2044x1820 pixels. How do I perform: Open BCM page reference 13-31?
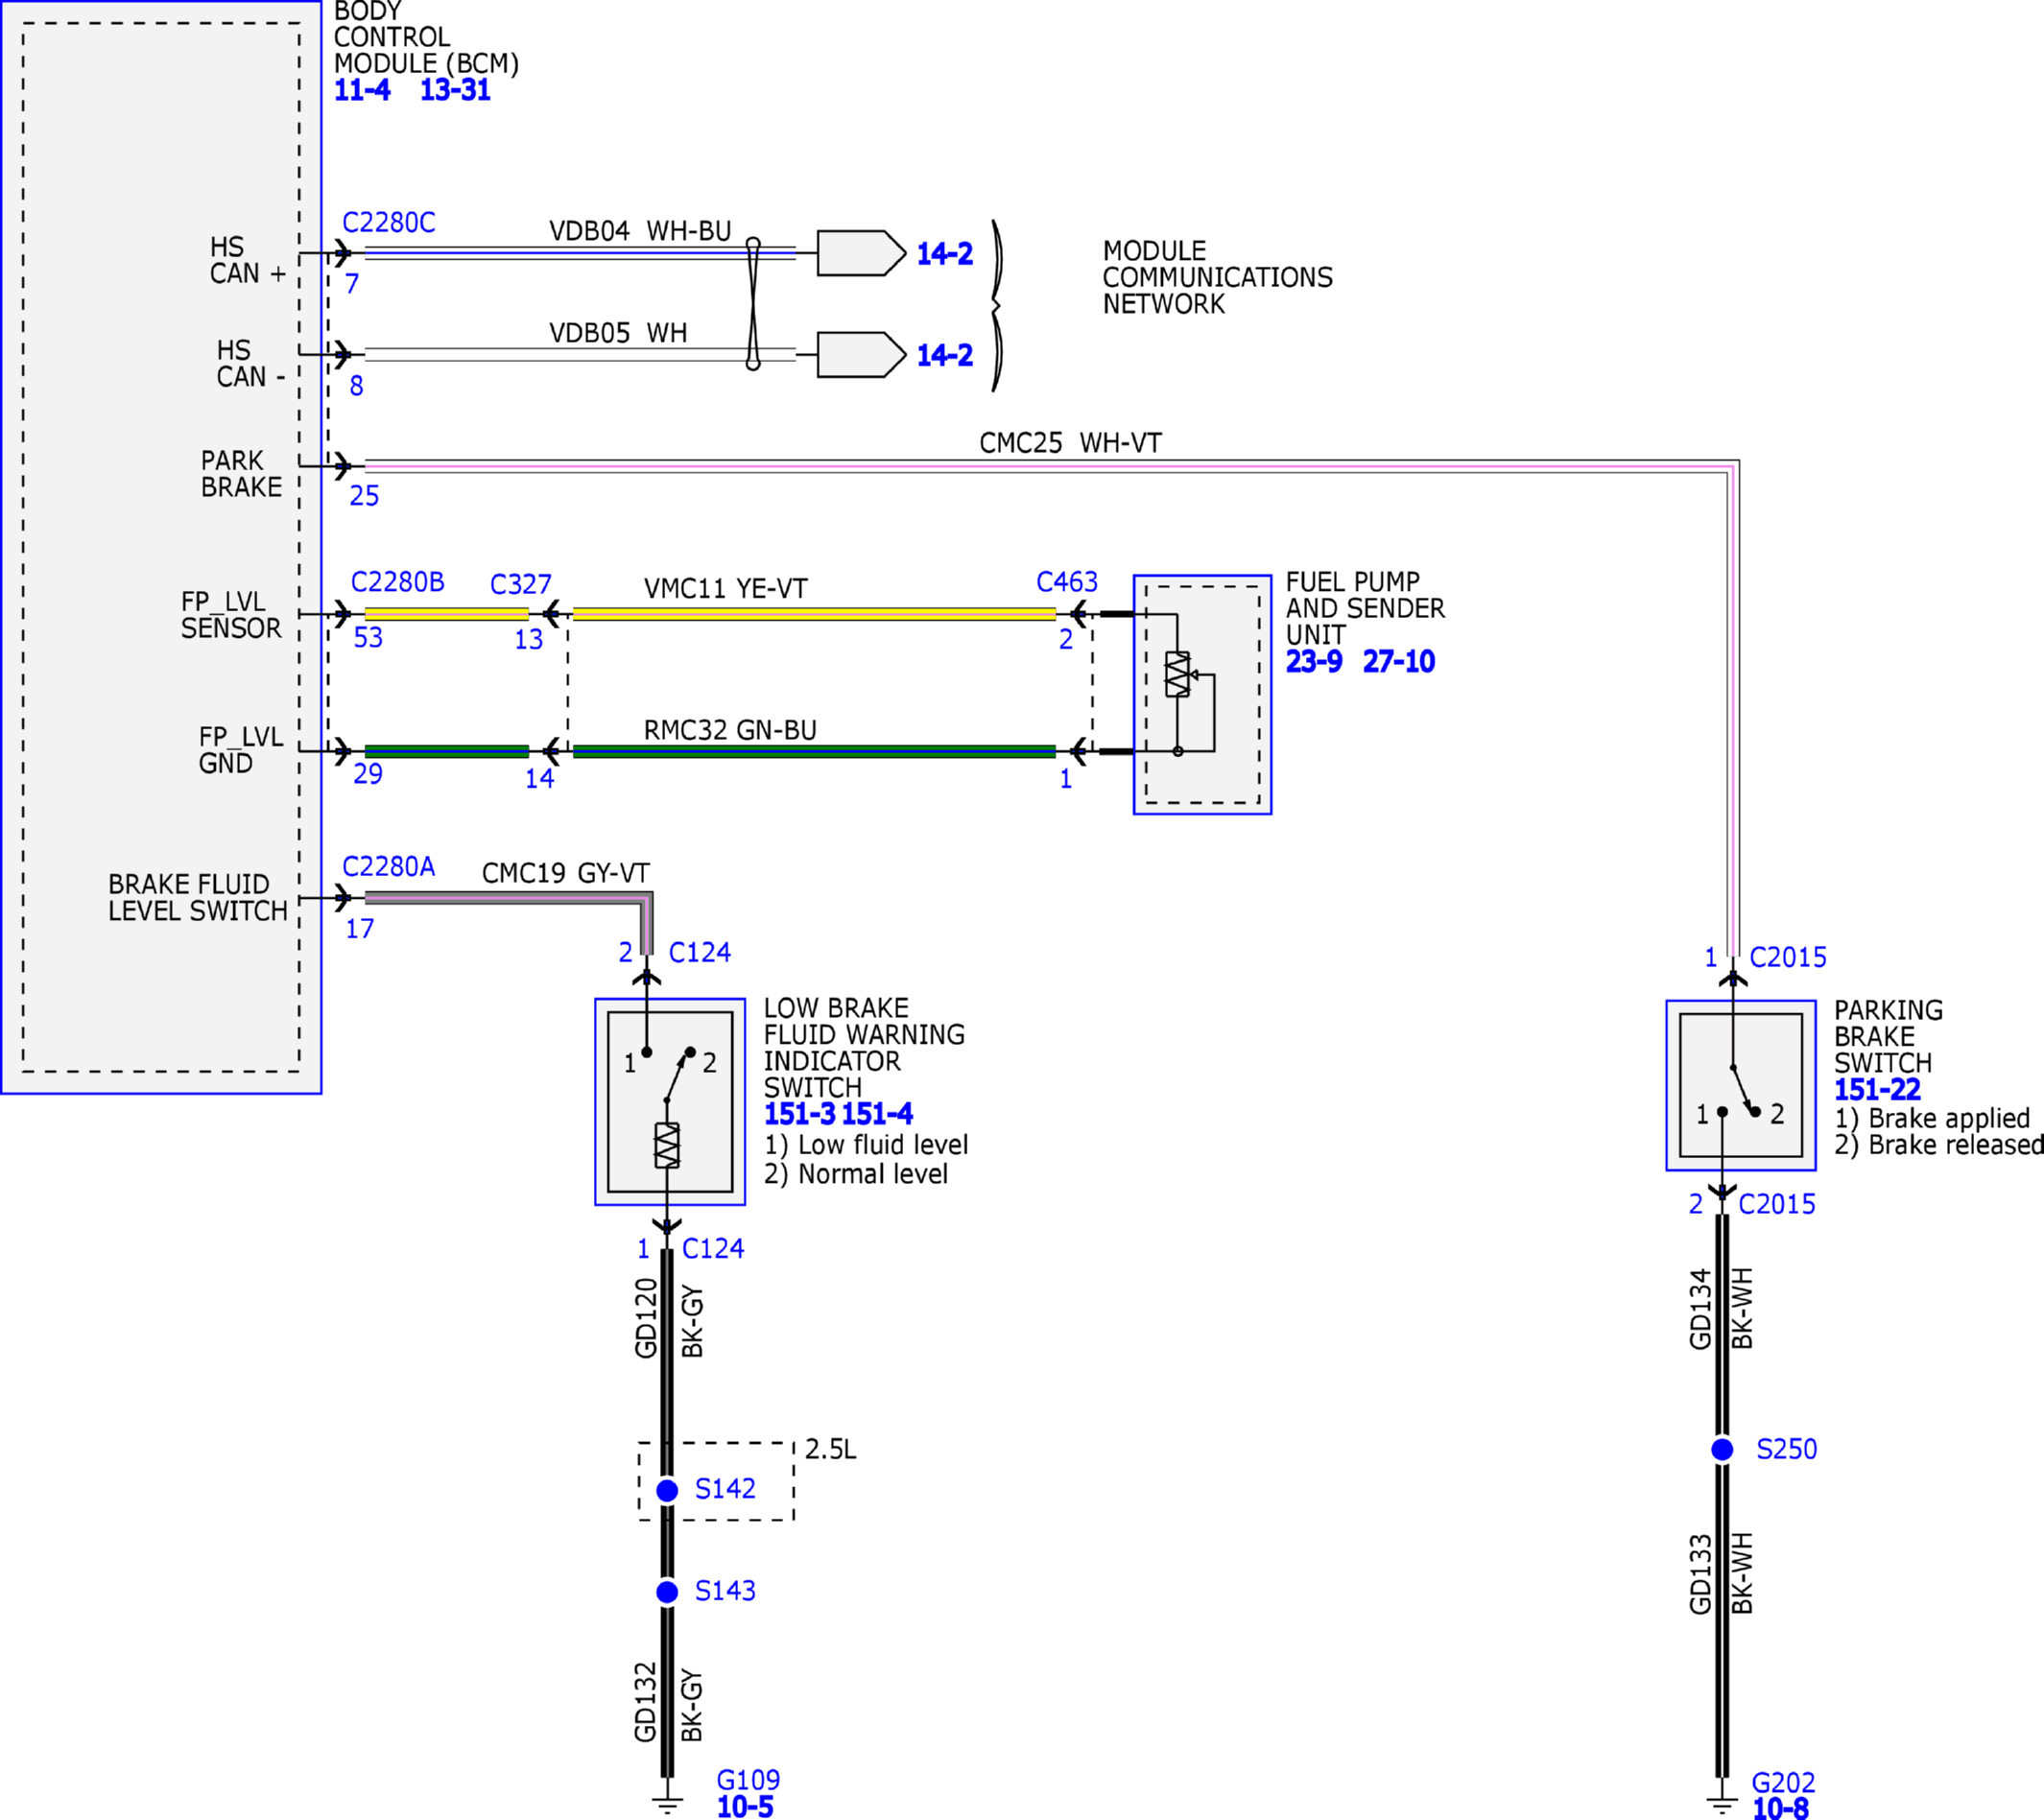pyautogui.click(x=455, y=90)
